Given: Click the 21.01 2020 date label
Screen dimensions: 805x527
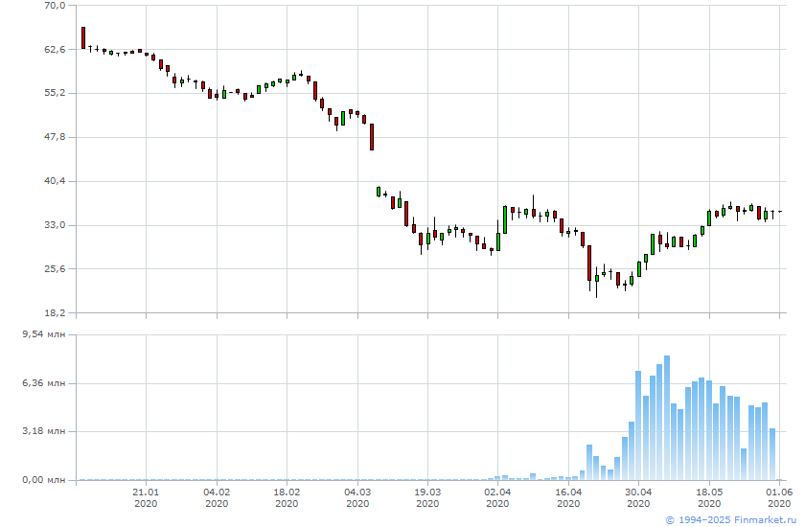Looking at the screenshot, I should pyautogui.click(x=146, y=497).
